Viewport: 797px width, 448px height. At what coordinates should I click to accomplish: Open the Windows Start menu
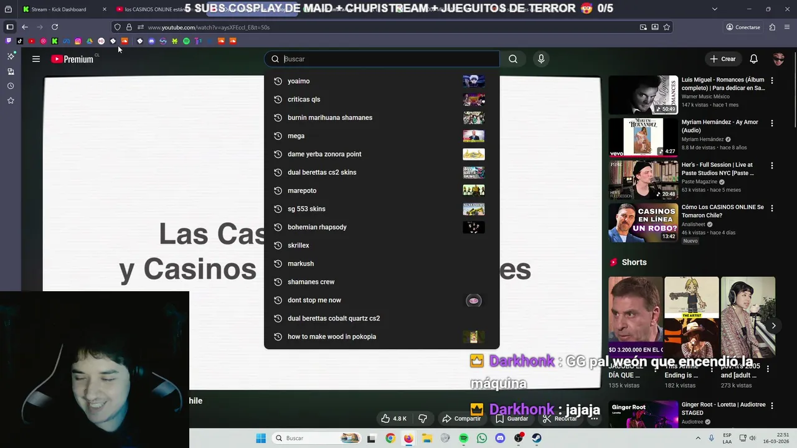[261, 438]
